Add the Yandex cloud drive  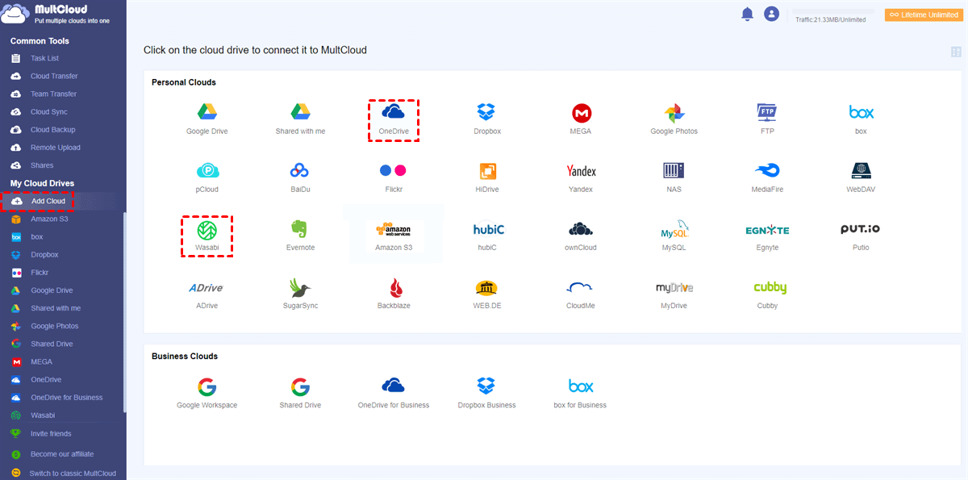pos(581,177)
